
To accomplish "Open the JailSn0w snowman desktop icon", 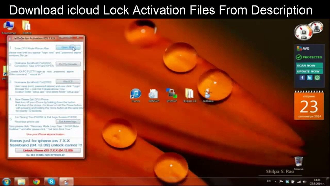I will pyautogui.click(x=208, y=95).
